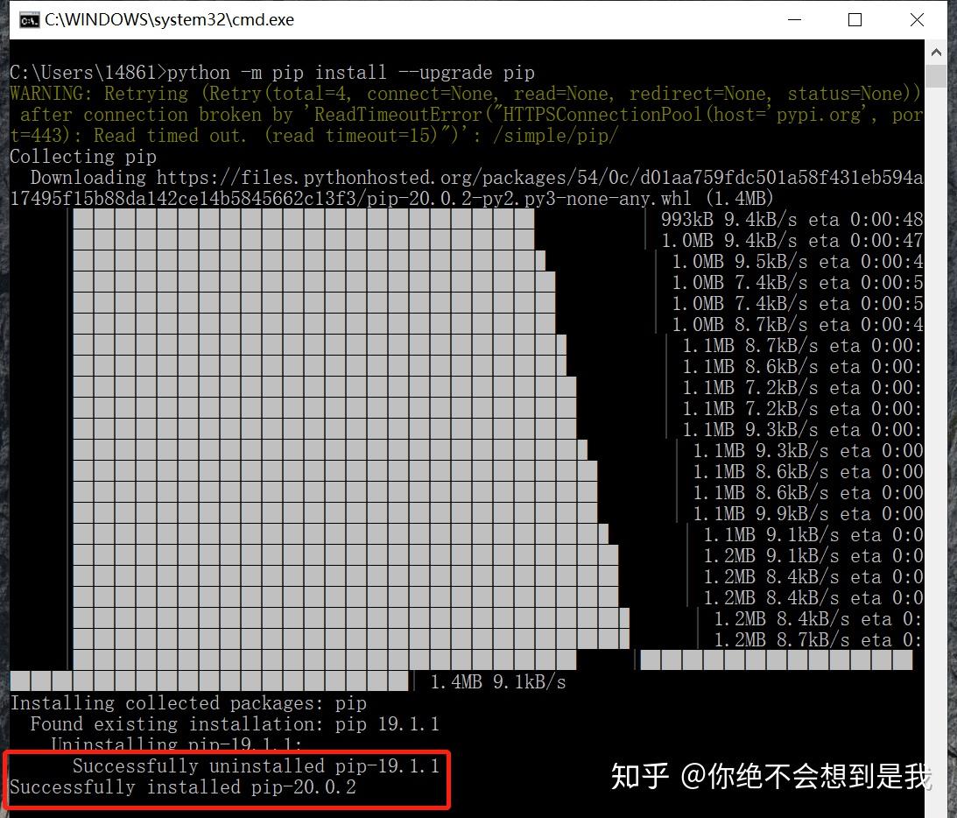
Task: Click the lower scrollbar track area
Action: click(x=936, y=525)
